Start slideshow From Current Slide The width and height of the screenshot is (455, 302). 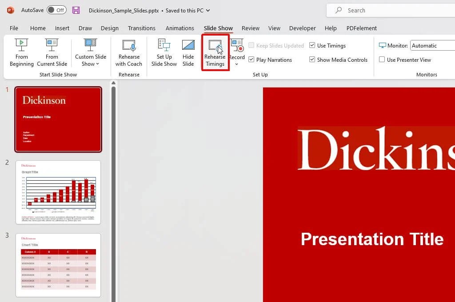click(x=52, y=52)
